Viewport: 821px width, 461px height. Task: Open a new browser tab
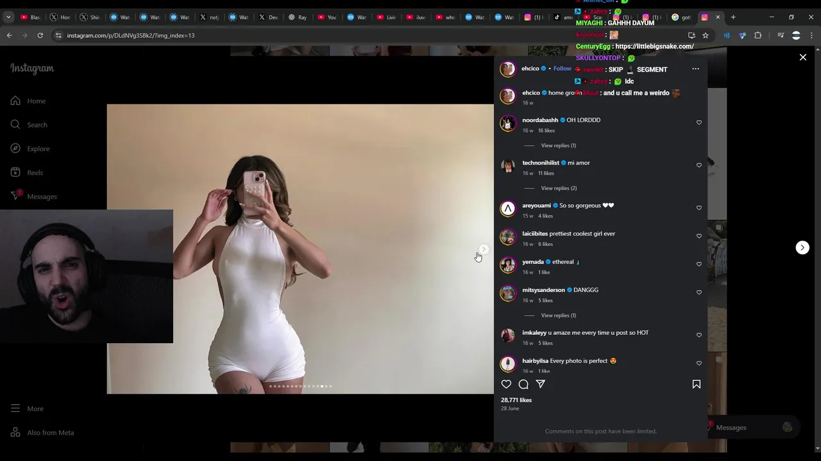[733, 17]
